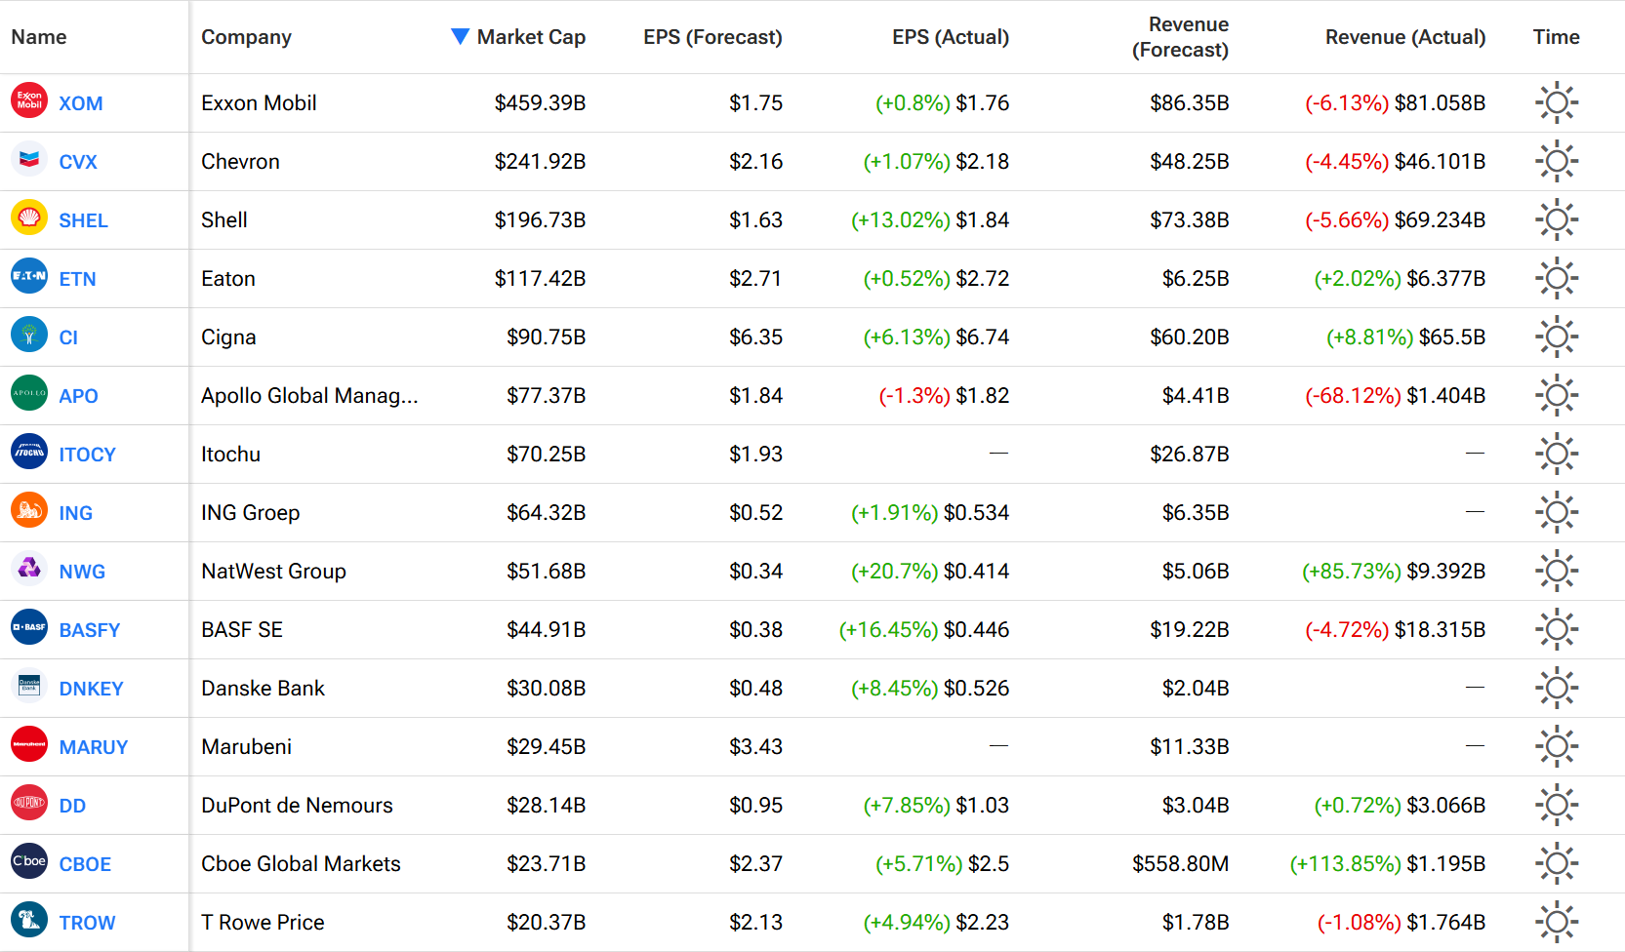Viewport: 1625px width, 952px height.
Task: Open the ITOCY ticker link
Action: (x=87, y=455)
